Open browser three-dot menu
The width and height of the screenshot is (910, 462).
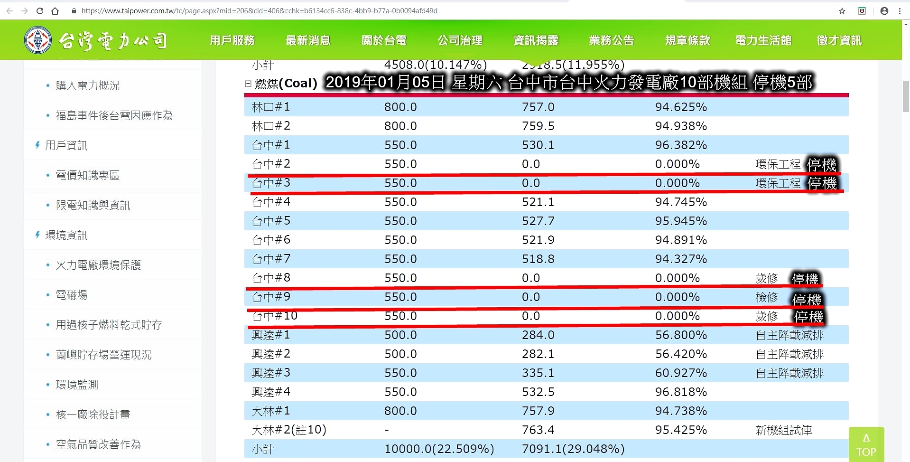coord(900,11)
